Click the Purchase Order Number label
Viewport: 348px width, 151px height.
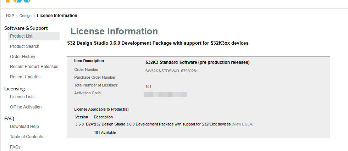(x=95, y=77)
